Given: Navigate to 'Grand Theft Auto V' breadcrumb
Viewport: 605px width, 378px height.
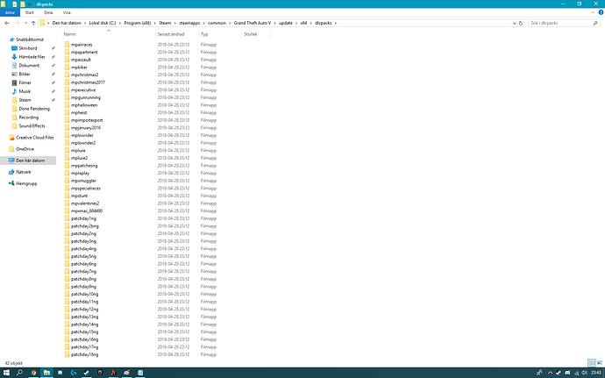Looking at the screenshot, I should pos(253,23).
